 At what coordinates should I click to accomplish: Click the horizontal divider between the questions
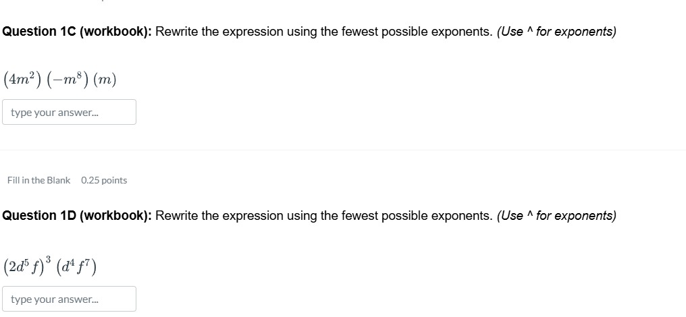click(343, 150)
